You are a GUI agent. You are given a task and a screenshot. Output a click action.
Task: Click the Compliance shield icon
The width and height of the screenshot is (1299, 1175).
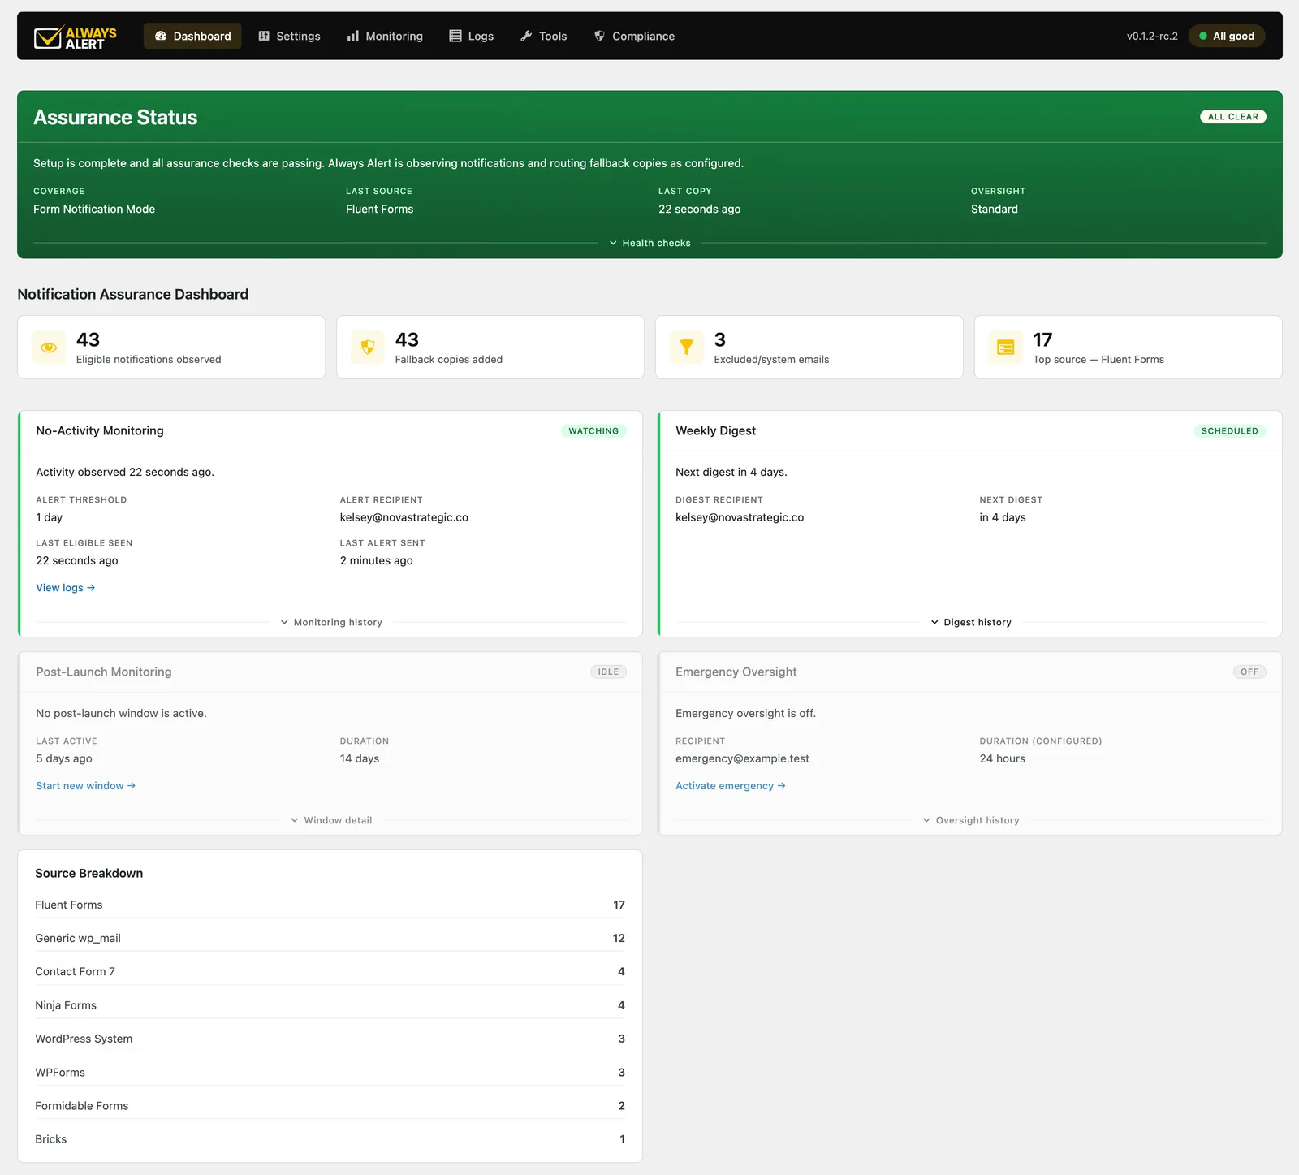[599, 36]
